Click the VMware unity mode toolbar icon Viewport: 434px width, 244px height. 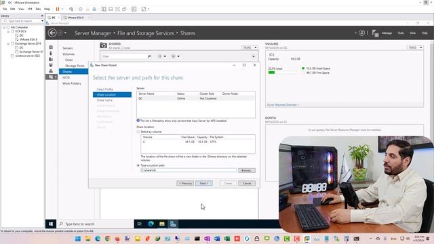point(124,9)
